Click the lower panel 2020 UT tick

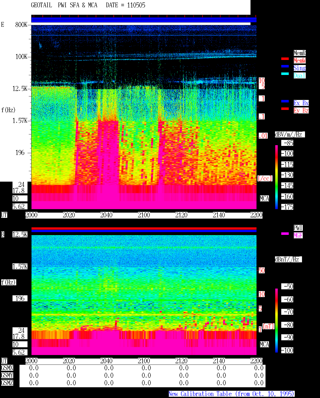[x=69, y=361]
